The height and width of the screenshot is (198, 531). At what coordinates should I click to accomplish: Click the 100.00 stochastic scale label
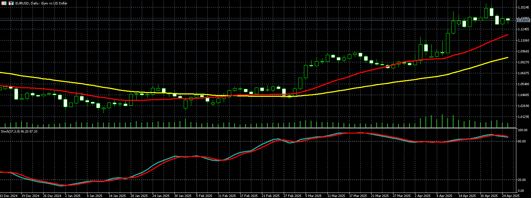tap(522, 131)
